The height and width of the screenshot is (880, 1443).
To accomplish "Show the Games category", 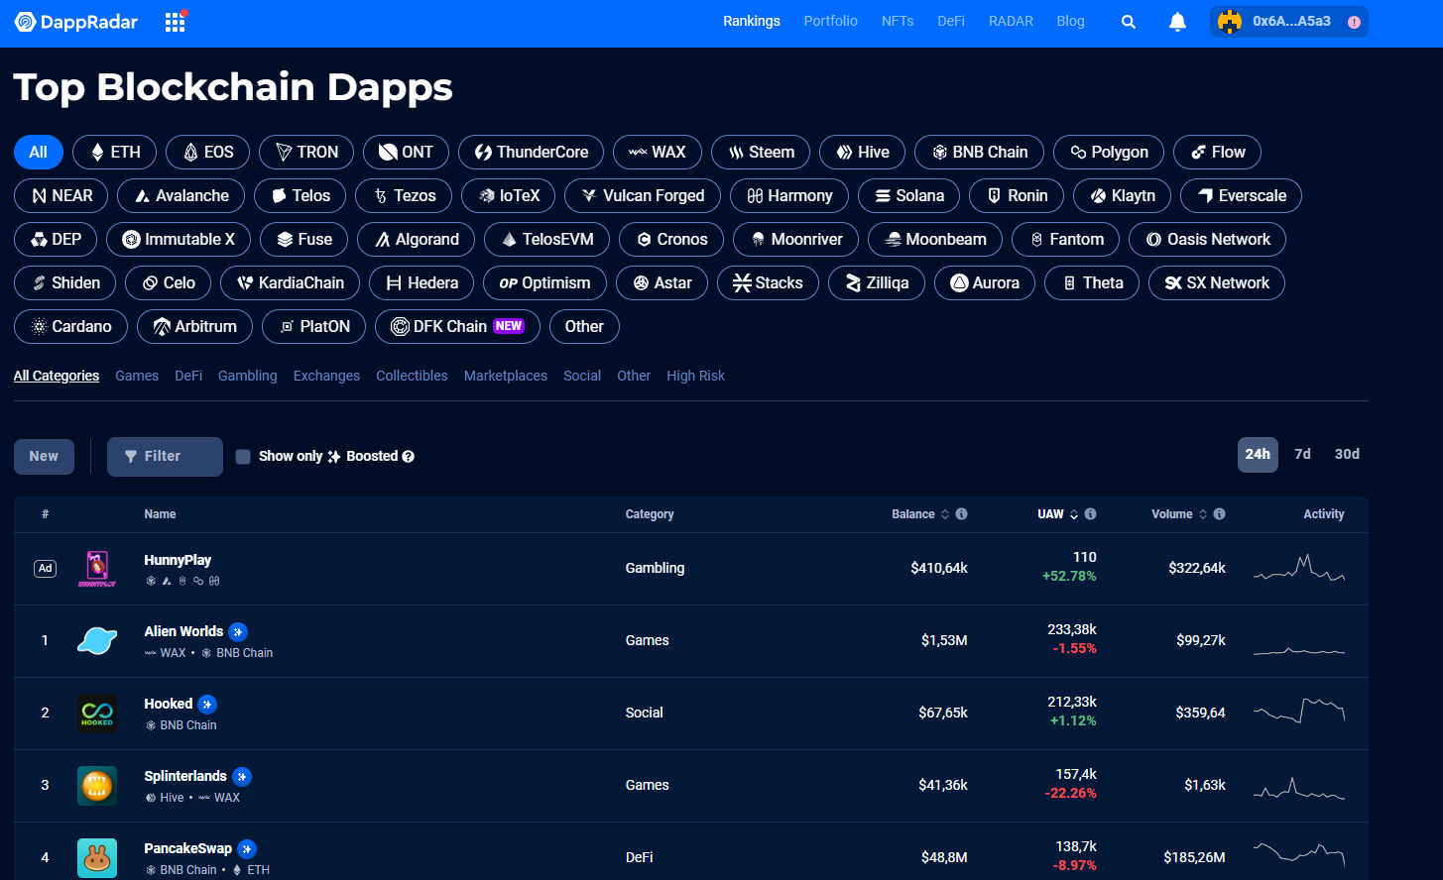I will point(137,376).
